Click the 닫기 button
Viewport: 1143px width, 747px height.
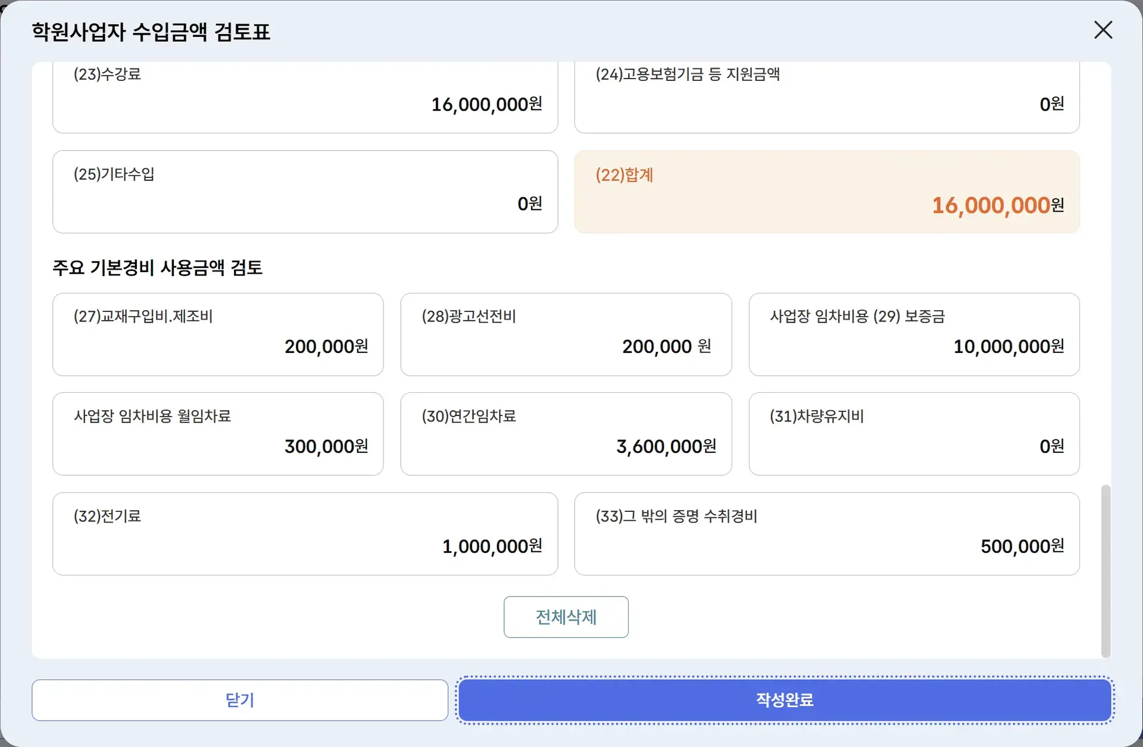240,700
